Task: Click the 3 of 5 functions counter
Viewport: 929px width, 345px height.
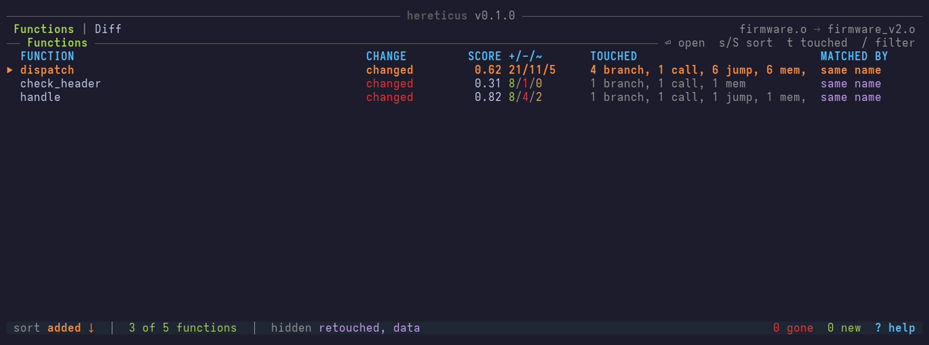Action: [x=182, y=328]
